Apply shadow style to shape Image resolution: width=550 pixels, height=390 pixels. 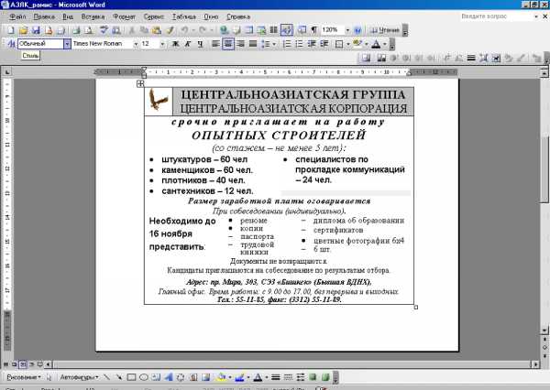pos(313,377)
